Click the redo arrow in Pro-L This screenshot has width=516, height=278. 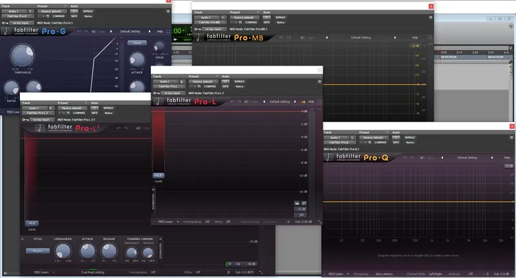(x=239, y=102)
